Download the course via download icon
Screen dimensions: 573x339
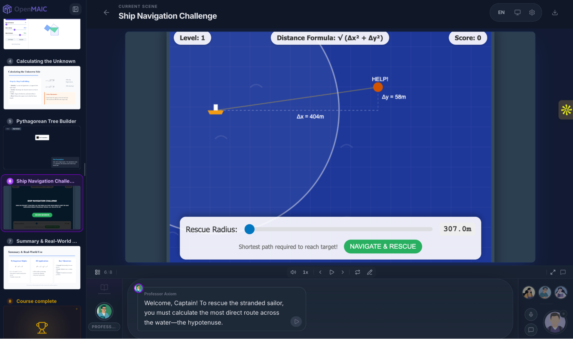555,12
